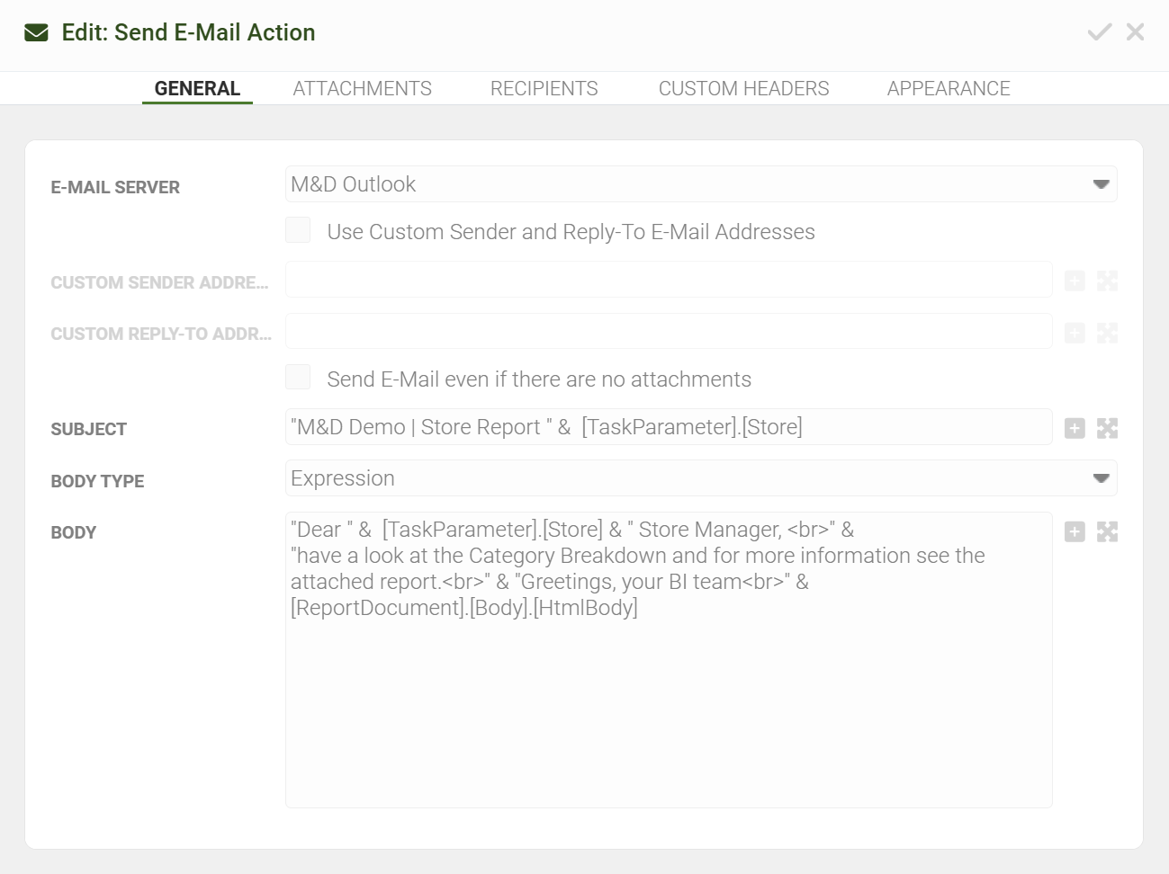Viewport: 1169px width, 874px height.
Task: Expand the Body expression editor icon
Action: pyautogui.click(x=1107, y=531)
